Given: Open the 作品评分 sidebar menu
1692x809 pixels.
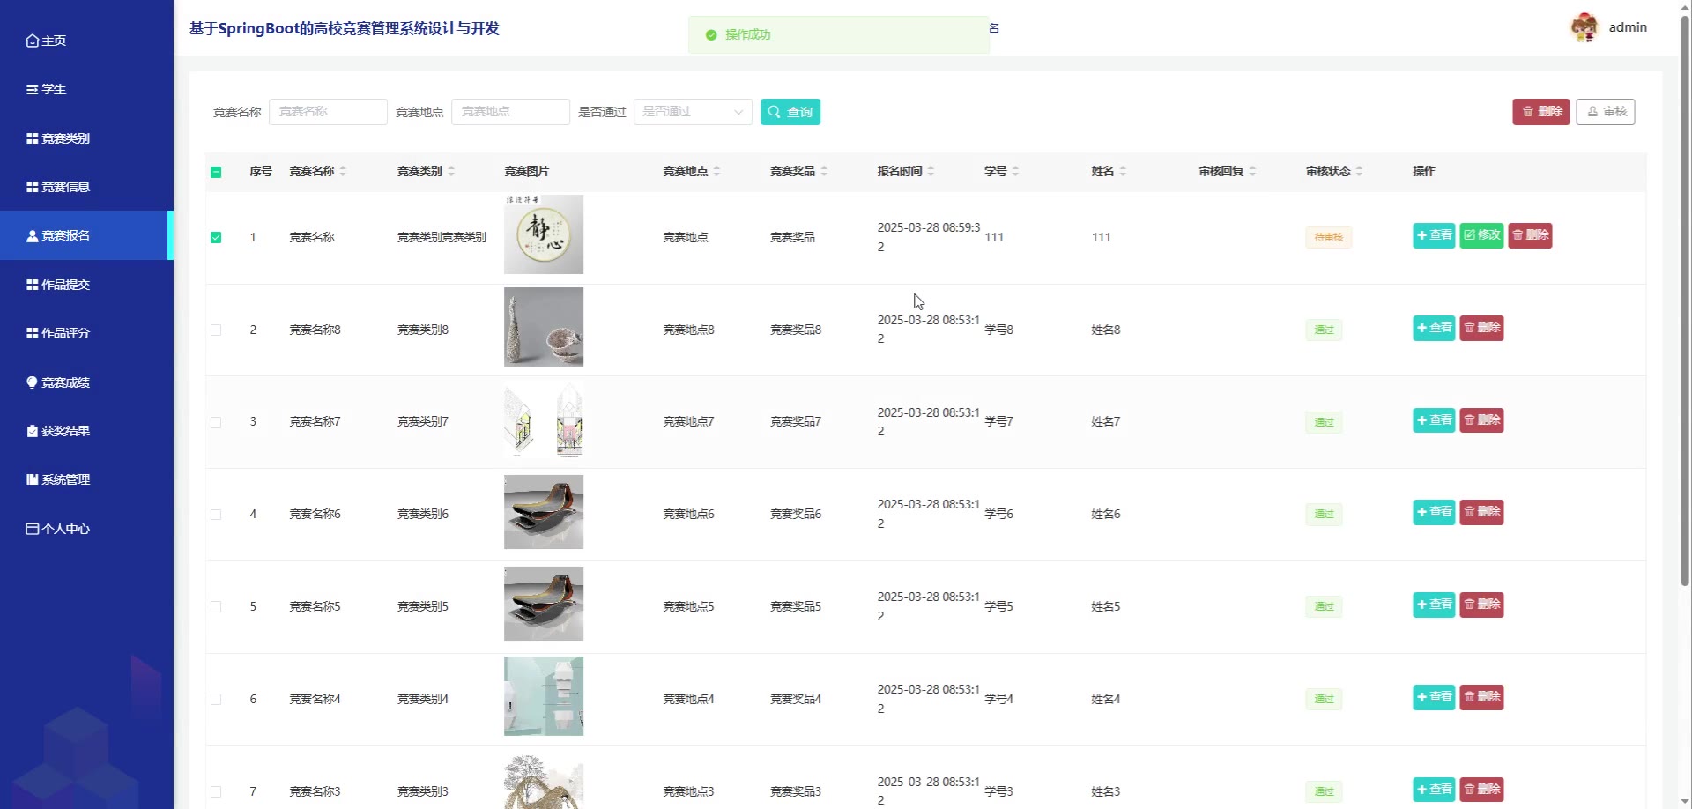Looking at the screenshot, I should pos(66,333).
